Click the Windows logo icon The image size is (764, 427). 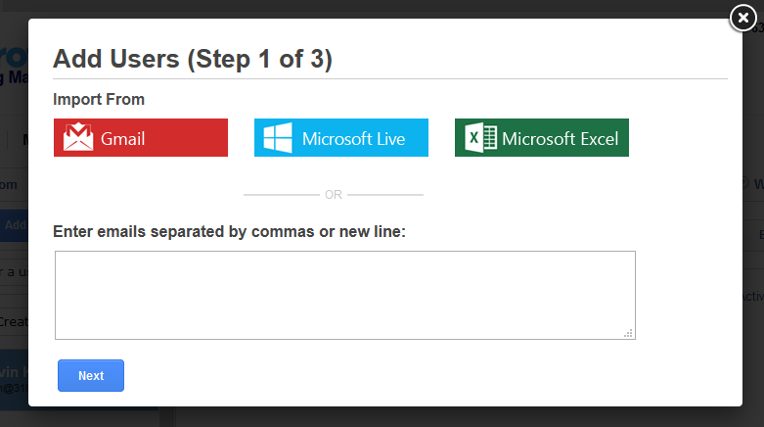tap(278, 138)
